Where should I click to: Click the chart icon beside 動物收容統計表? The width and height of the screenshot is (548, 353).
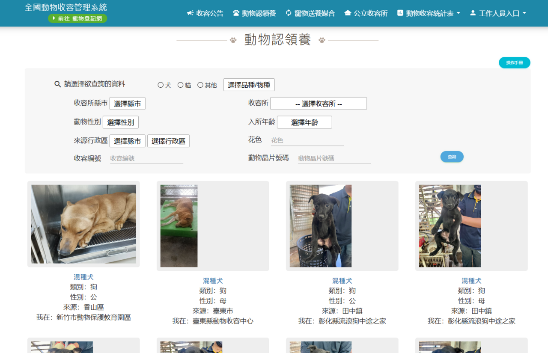(400, 13)
